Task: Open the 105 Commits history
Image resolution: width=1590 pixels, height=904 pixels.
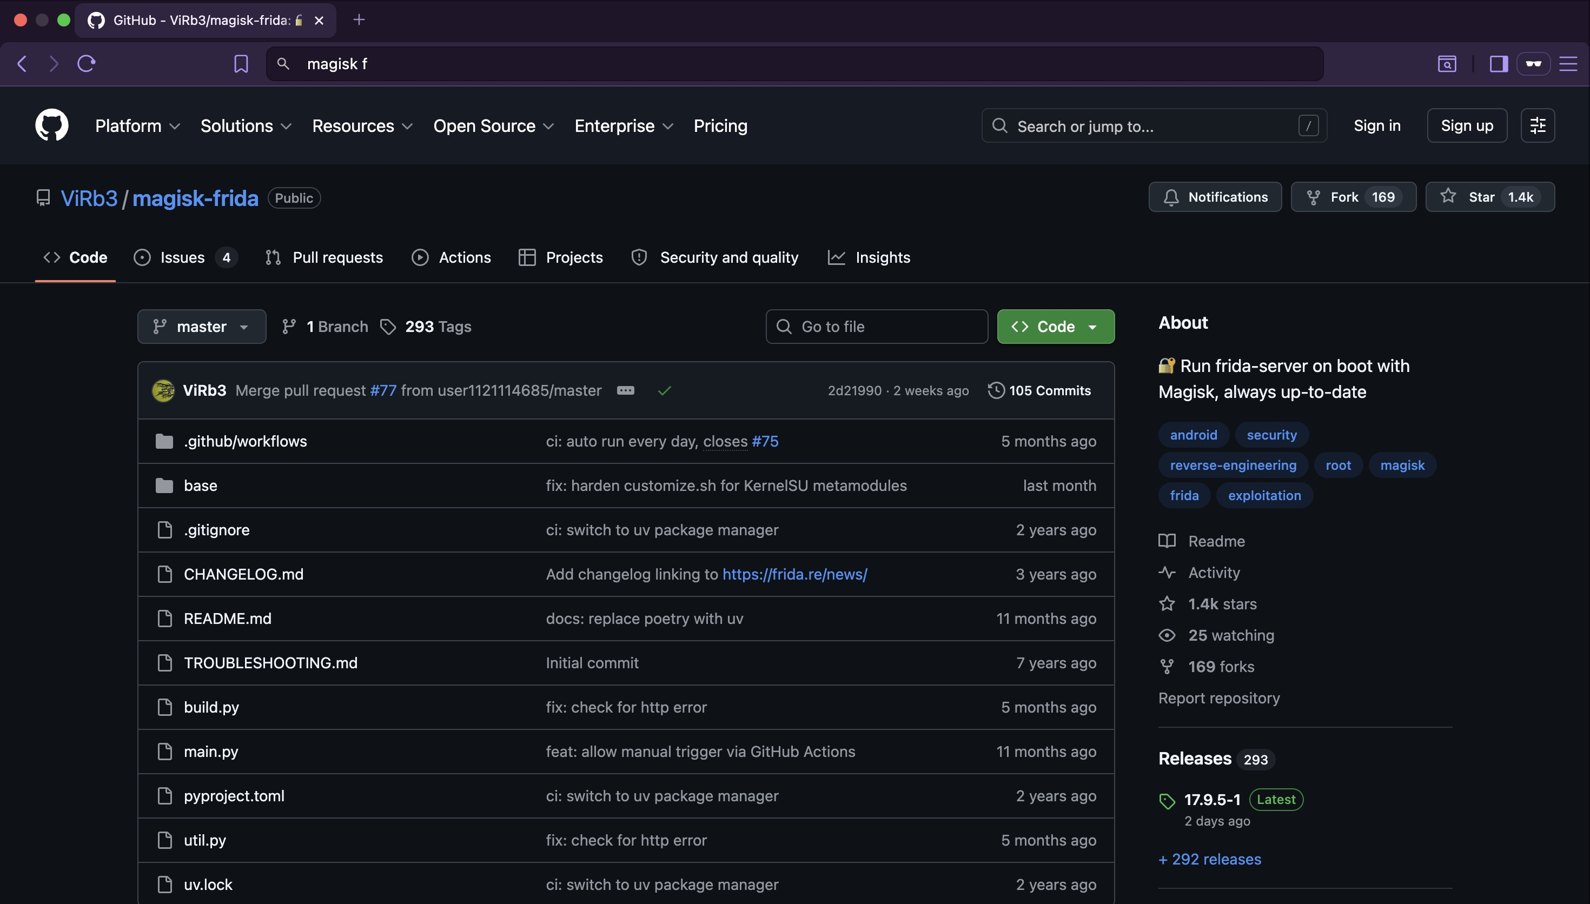Action: (x=1040, y=390)
